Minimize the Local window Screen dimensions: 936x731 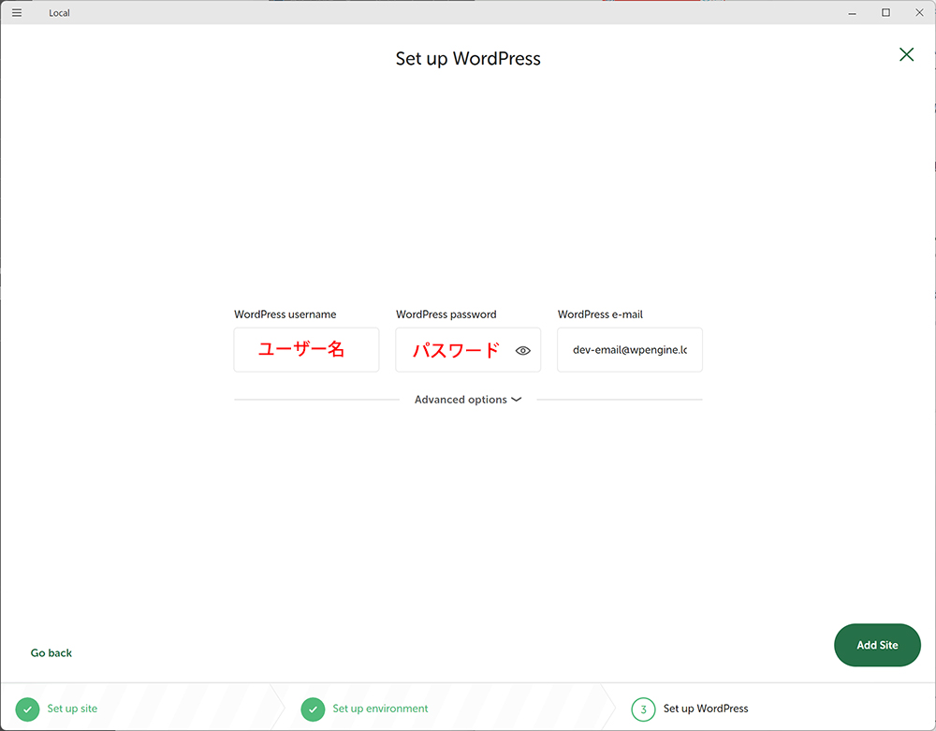click(853, 12)
